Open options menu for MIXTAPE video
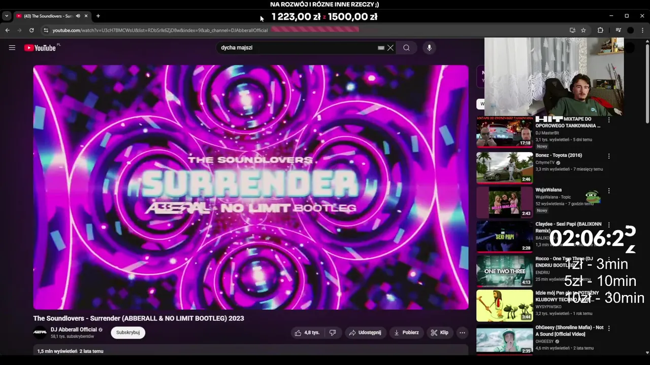This screenshot has width=650, height=365. point(609,120)
